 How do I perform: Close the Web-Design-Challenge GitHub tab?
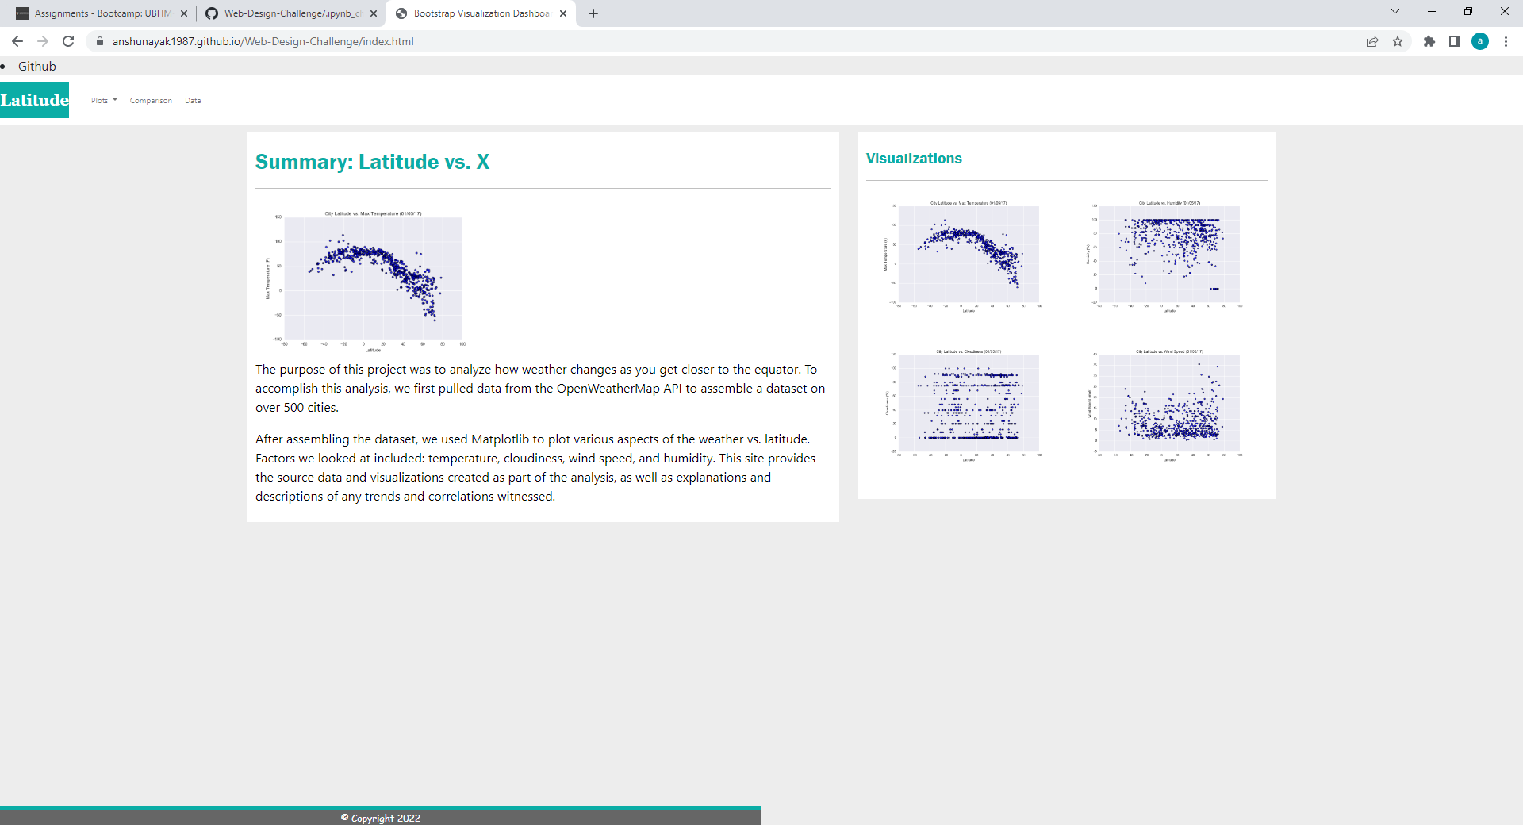(x=374, y=13)
